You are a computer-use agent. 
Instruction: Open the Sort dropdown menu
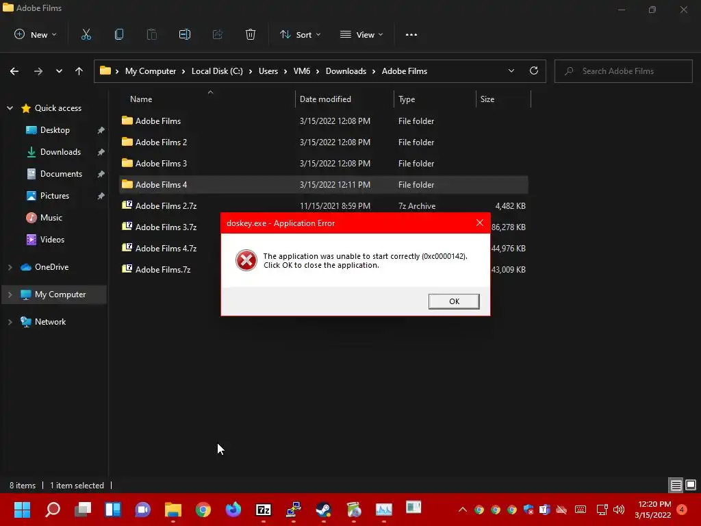300,34
